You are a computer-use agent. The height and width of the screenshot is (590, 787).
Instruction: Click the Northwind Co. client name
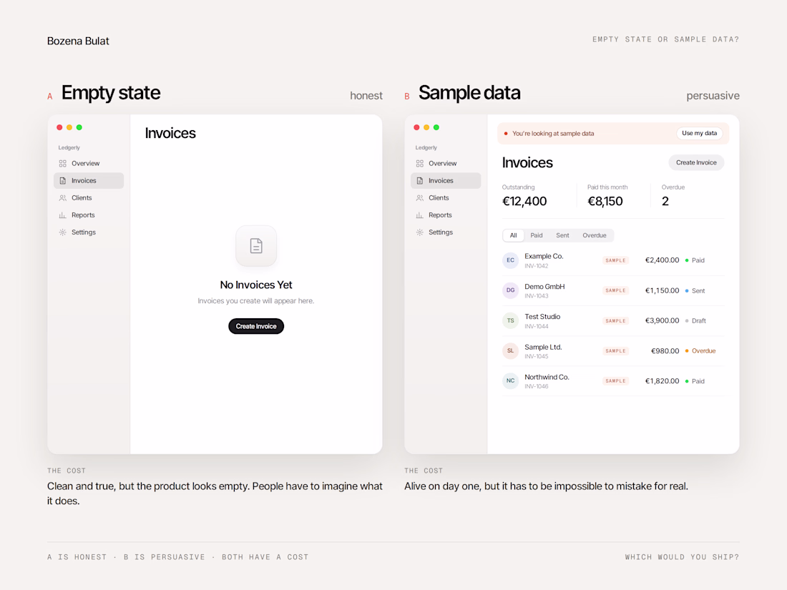[547, 378]
